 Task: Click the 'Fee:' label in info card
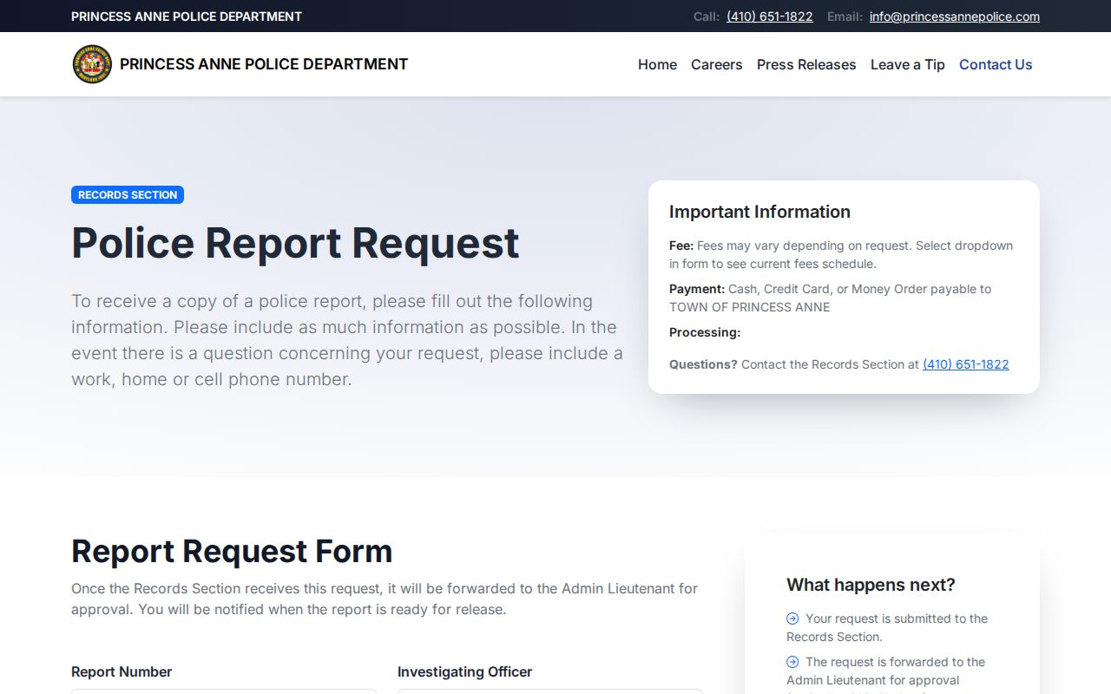tap(681, 246)
